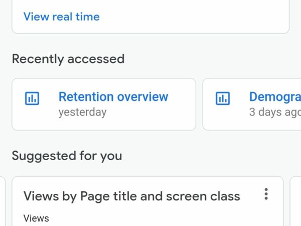Select the partial suggested card at right edge
Viewport: 301px width, 226px height.
point(296,201)
